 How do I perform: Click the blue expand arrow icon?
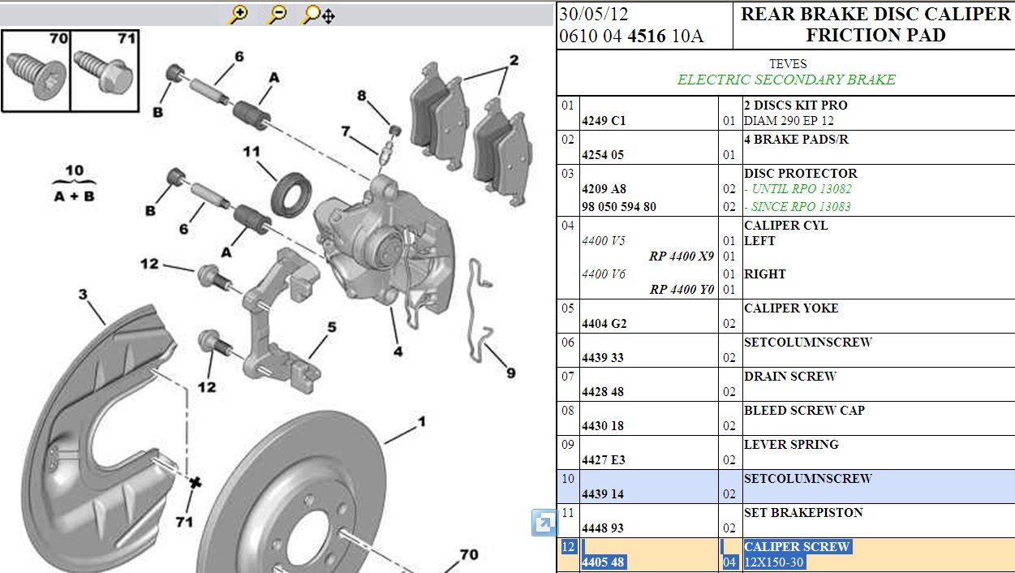pos(544,523)
